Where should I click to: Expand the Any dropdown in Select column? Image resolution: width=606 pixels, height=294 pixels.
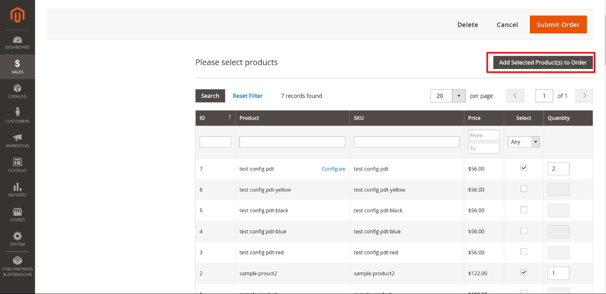pos(523,142)
